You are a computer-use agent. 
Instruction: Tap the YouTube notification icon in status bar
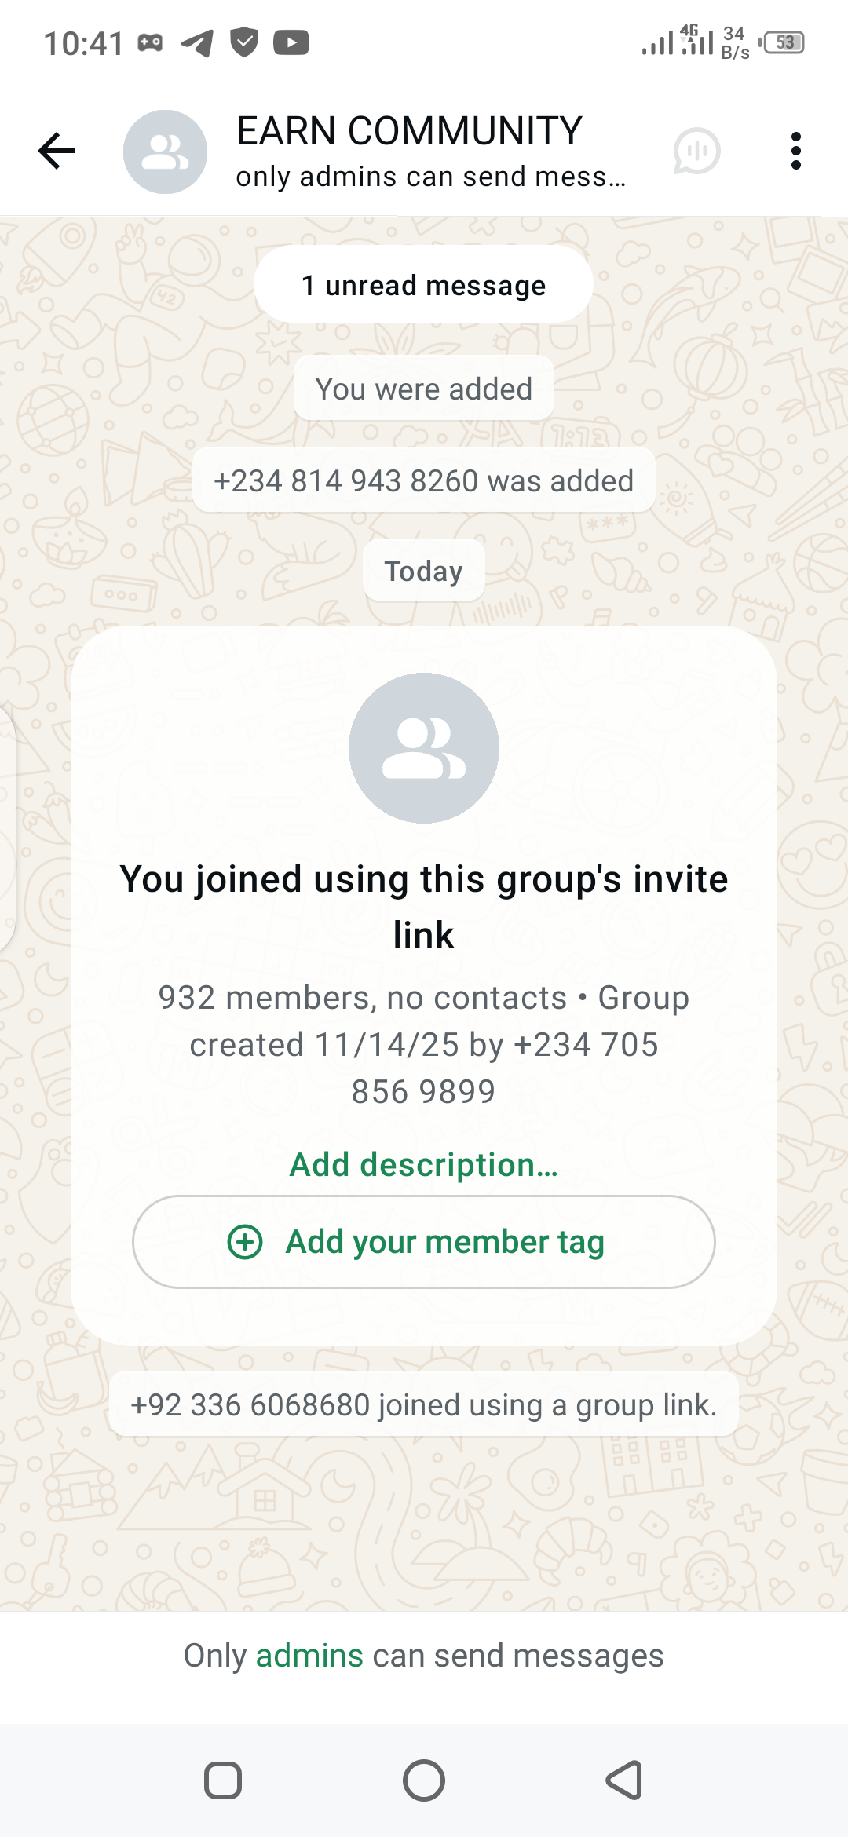click(291, 42)
